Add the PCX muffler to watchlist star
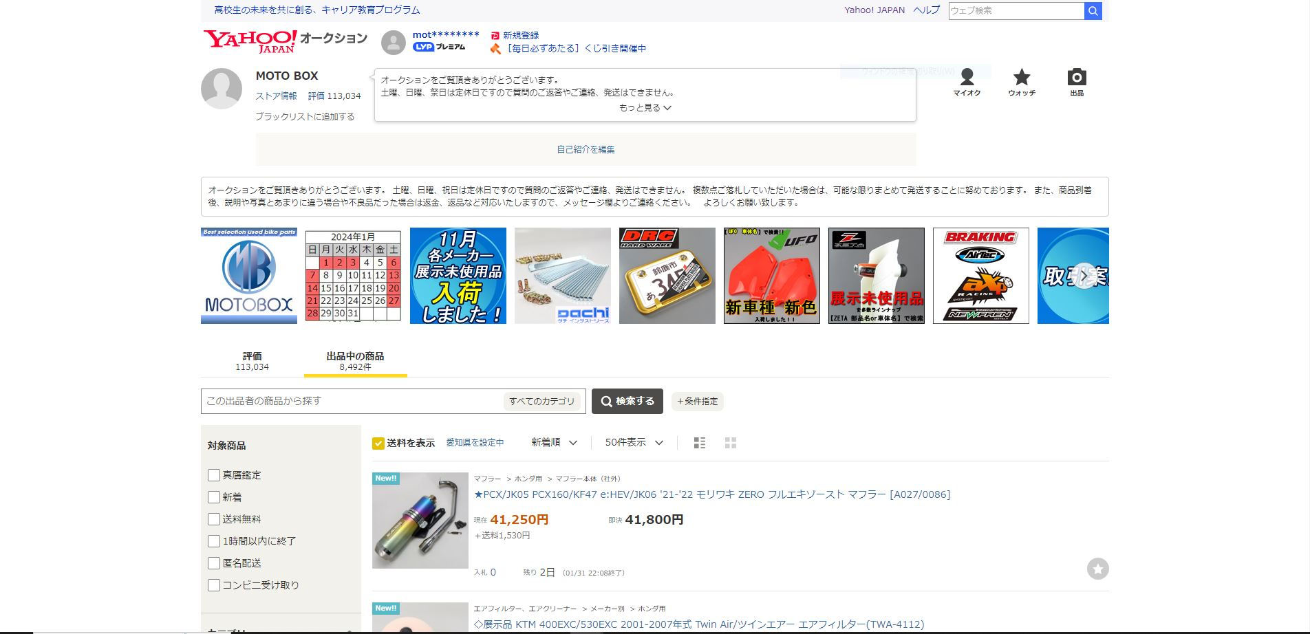 1098,569
